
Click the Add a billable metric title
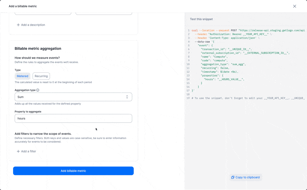[x=23, y=6]
